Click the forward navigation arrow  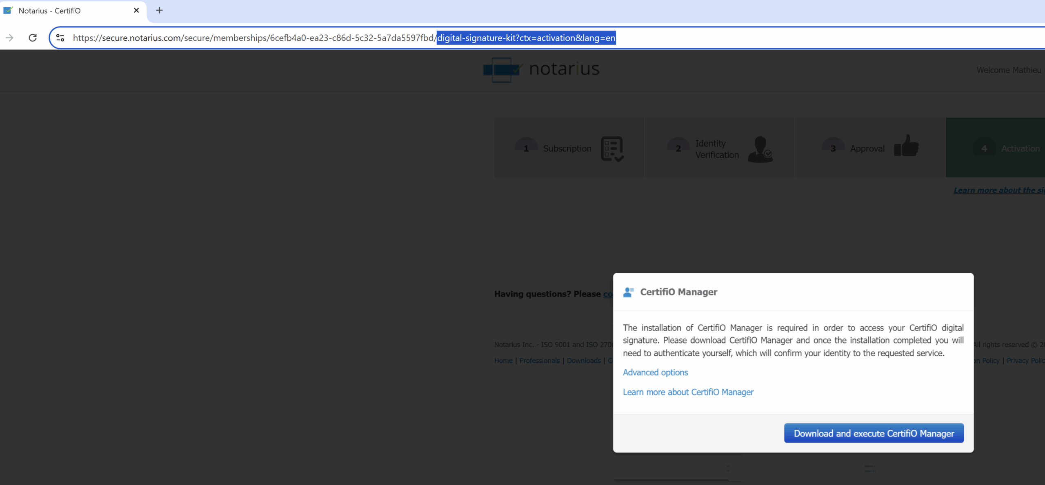10,38
